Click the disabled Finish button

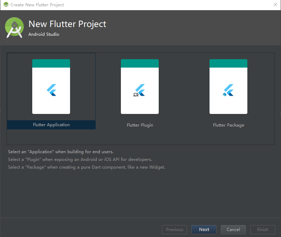tap(262, 230)
